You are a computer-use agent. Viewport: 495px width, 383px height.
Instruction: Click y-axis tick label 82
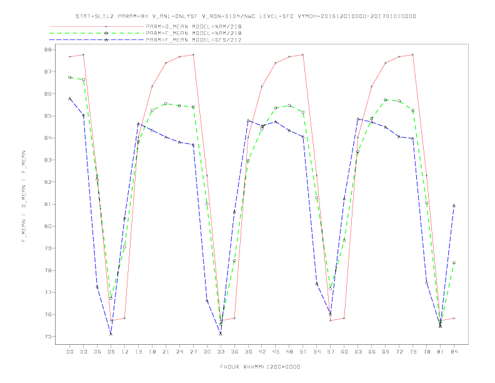(x=47, y=182)
